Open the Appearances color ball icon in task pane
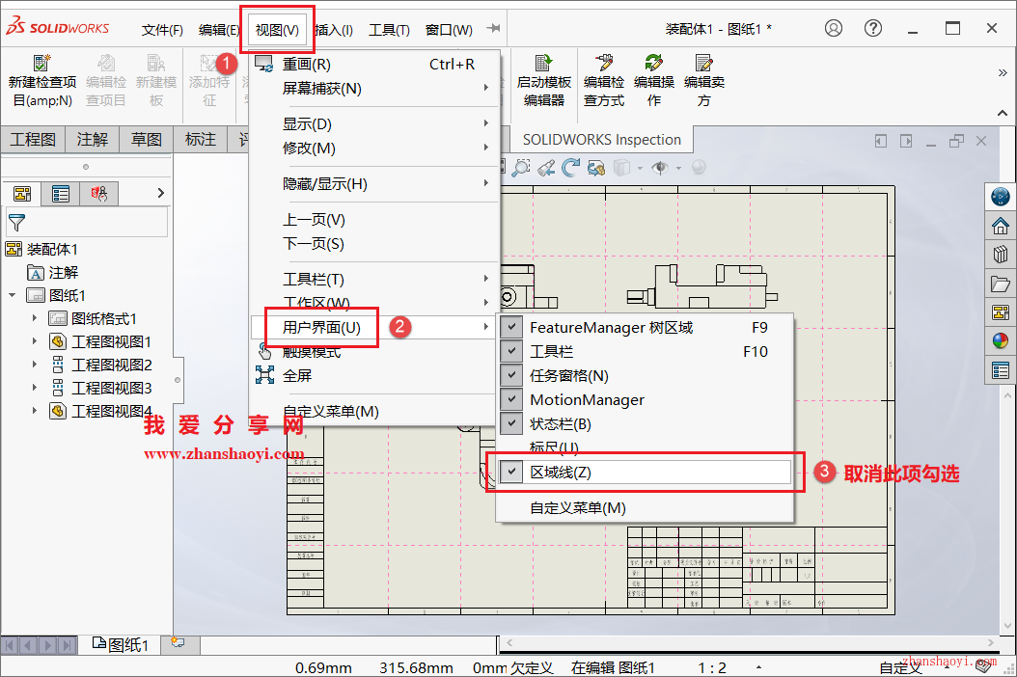Image resolution: width=1017 pixels, height=677 pixels. pyautogui.click(x=1001, y=340)
